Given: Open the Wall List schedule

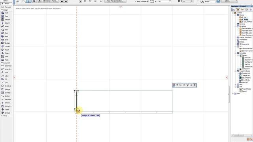Looking at the screenshot, I should [247, 64].
